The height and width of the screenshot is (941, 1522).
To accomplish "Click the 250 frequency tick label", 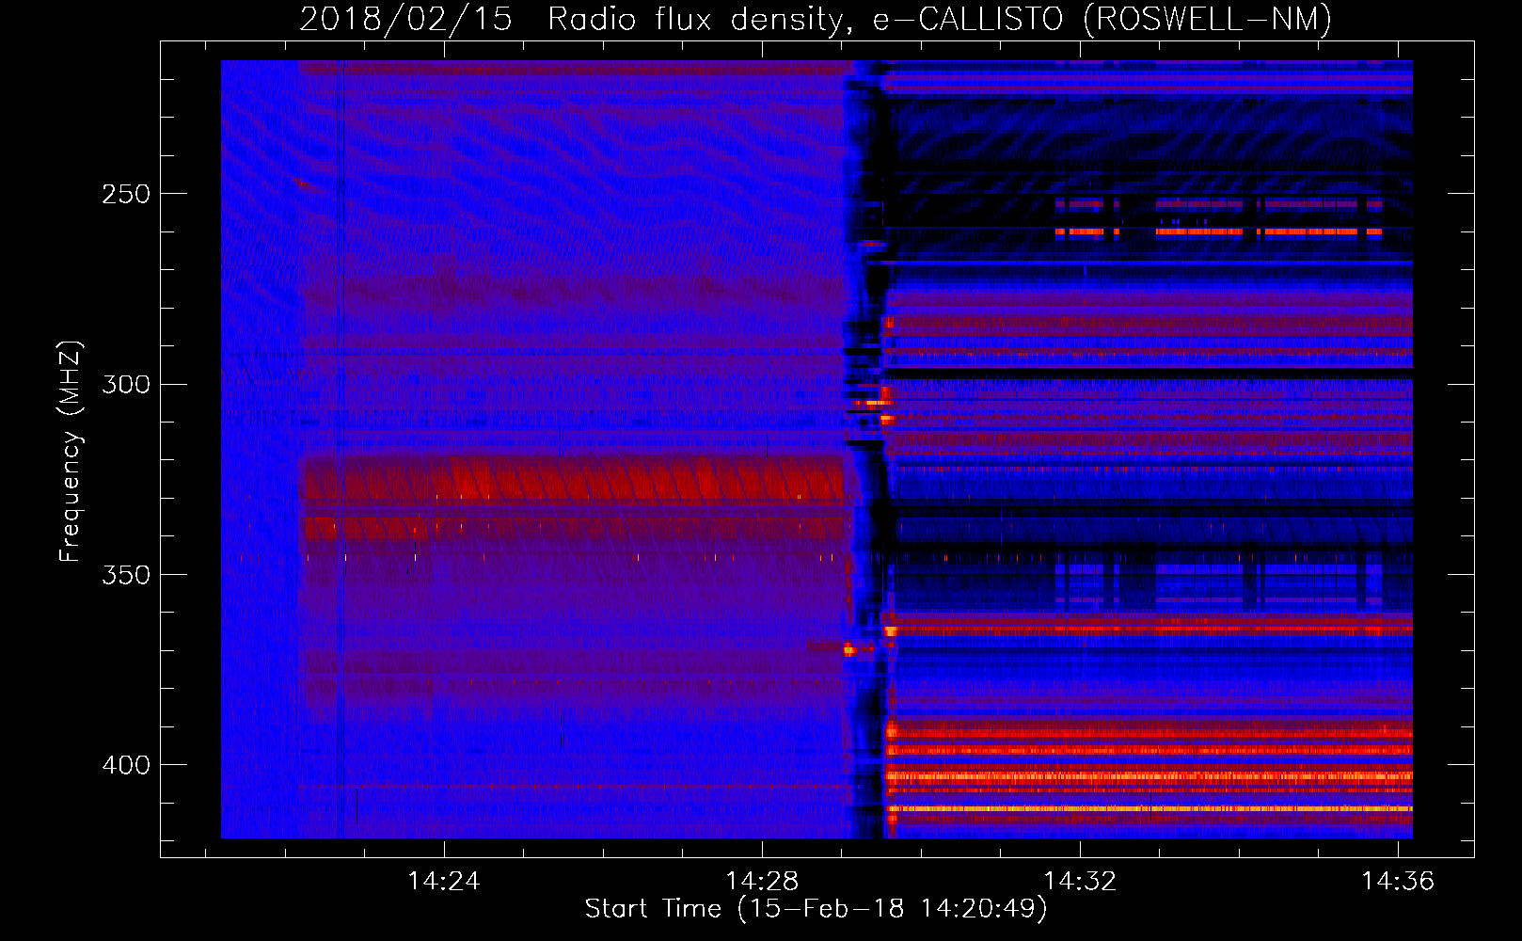I will (126, 194).
